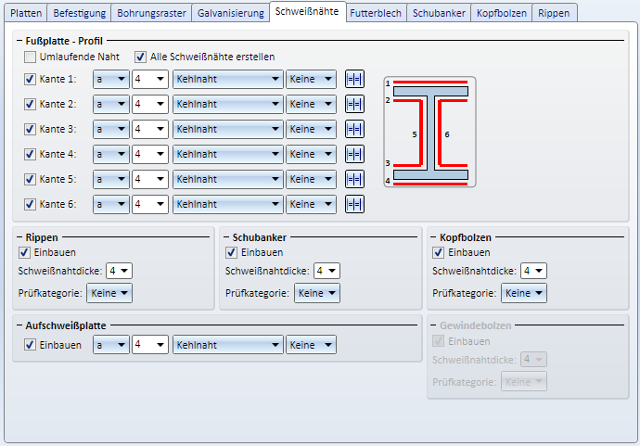Click the I-beam profile weld diagram
This screenshot has width=640, height=446.
pos(430,132)
